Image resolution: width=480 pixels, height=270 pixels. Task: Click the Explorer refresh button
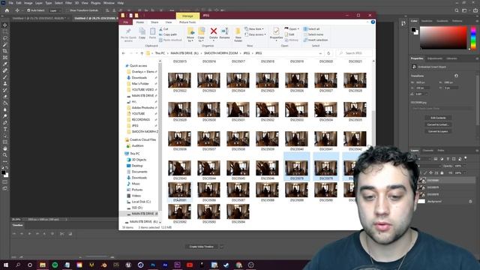coord(328,53)
